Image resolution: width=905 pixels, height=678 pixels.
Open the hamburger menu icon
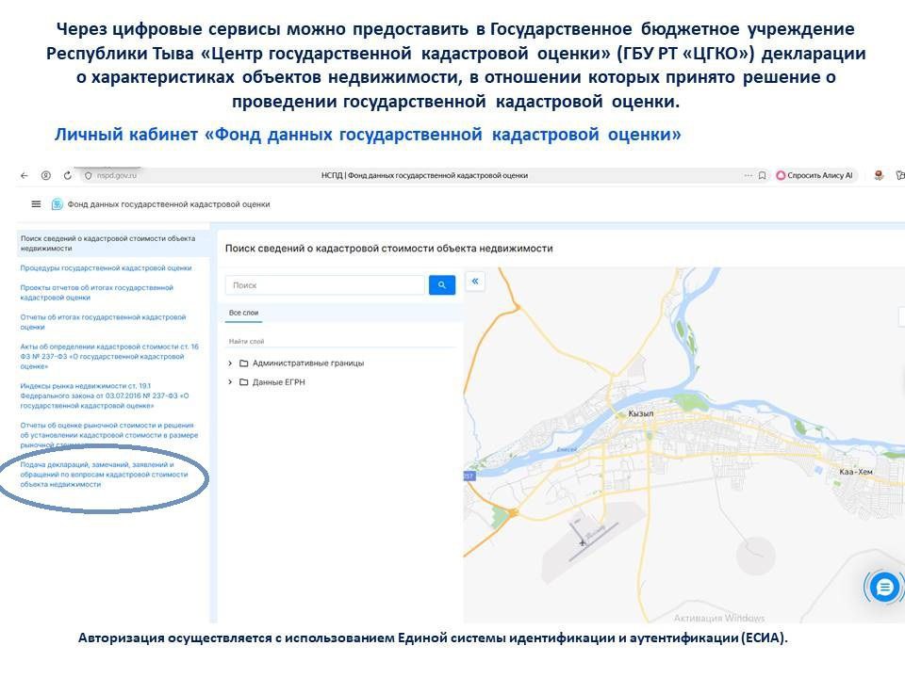coord(37,204)
